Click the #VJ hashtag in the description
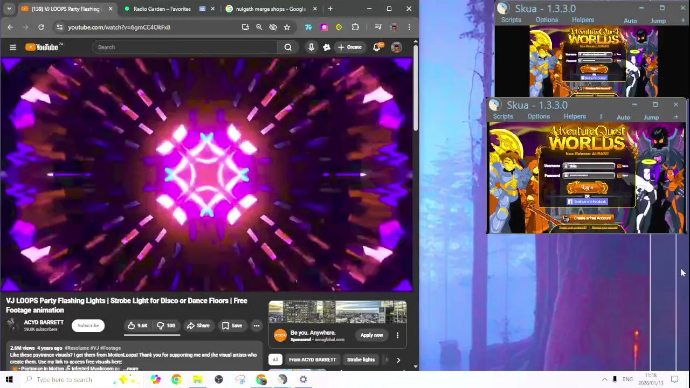The width and height of the screenshot is (690, 388). [x=94, y=348]
